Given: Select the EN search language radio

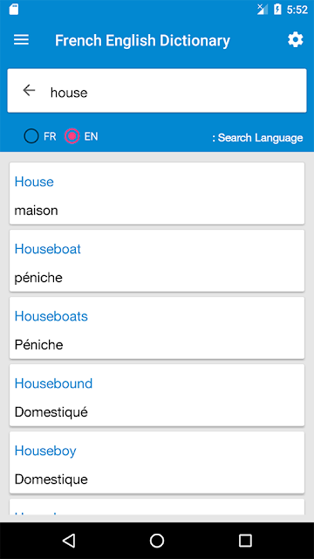Looking at the screenshot, I should (x=72, y=136).
